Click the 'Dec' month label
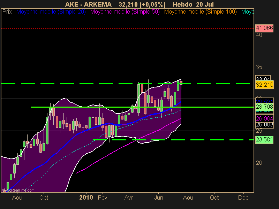The width and height of the screenshot is (279, 209). 243,198
